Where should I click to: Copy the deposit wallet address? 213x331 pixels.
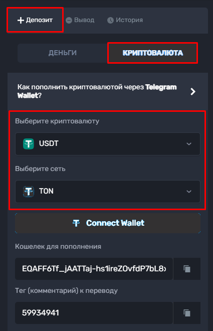click(x=187, y=269)
